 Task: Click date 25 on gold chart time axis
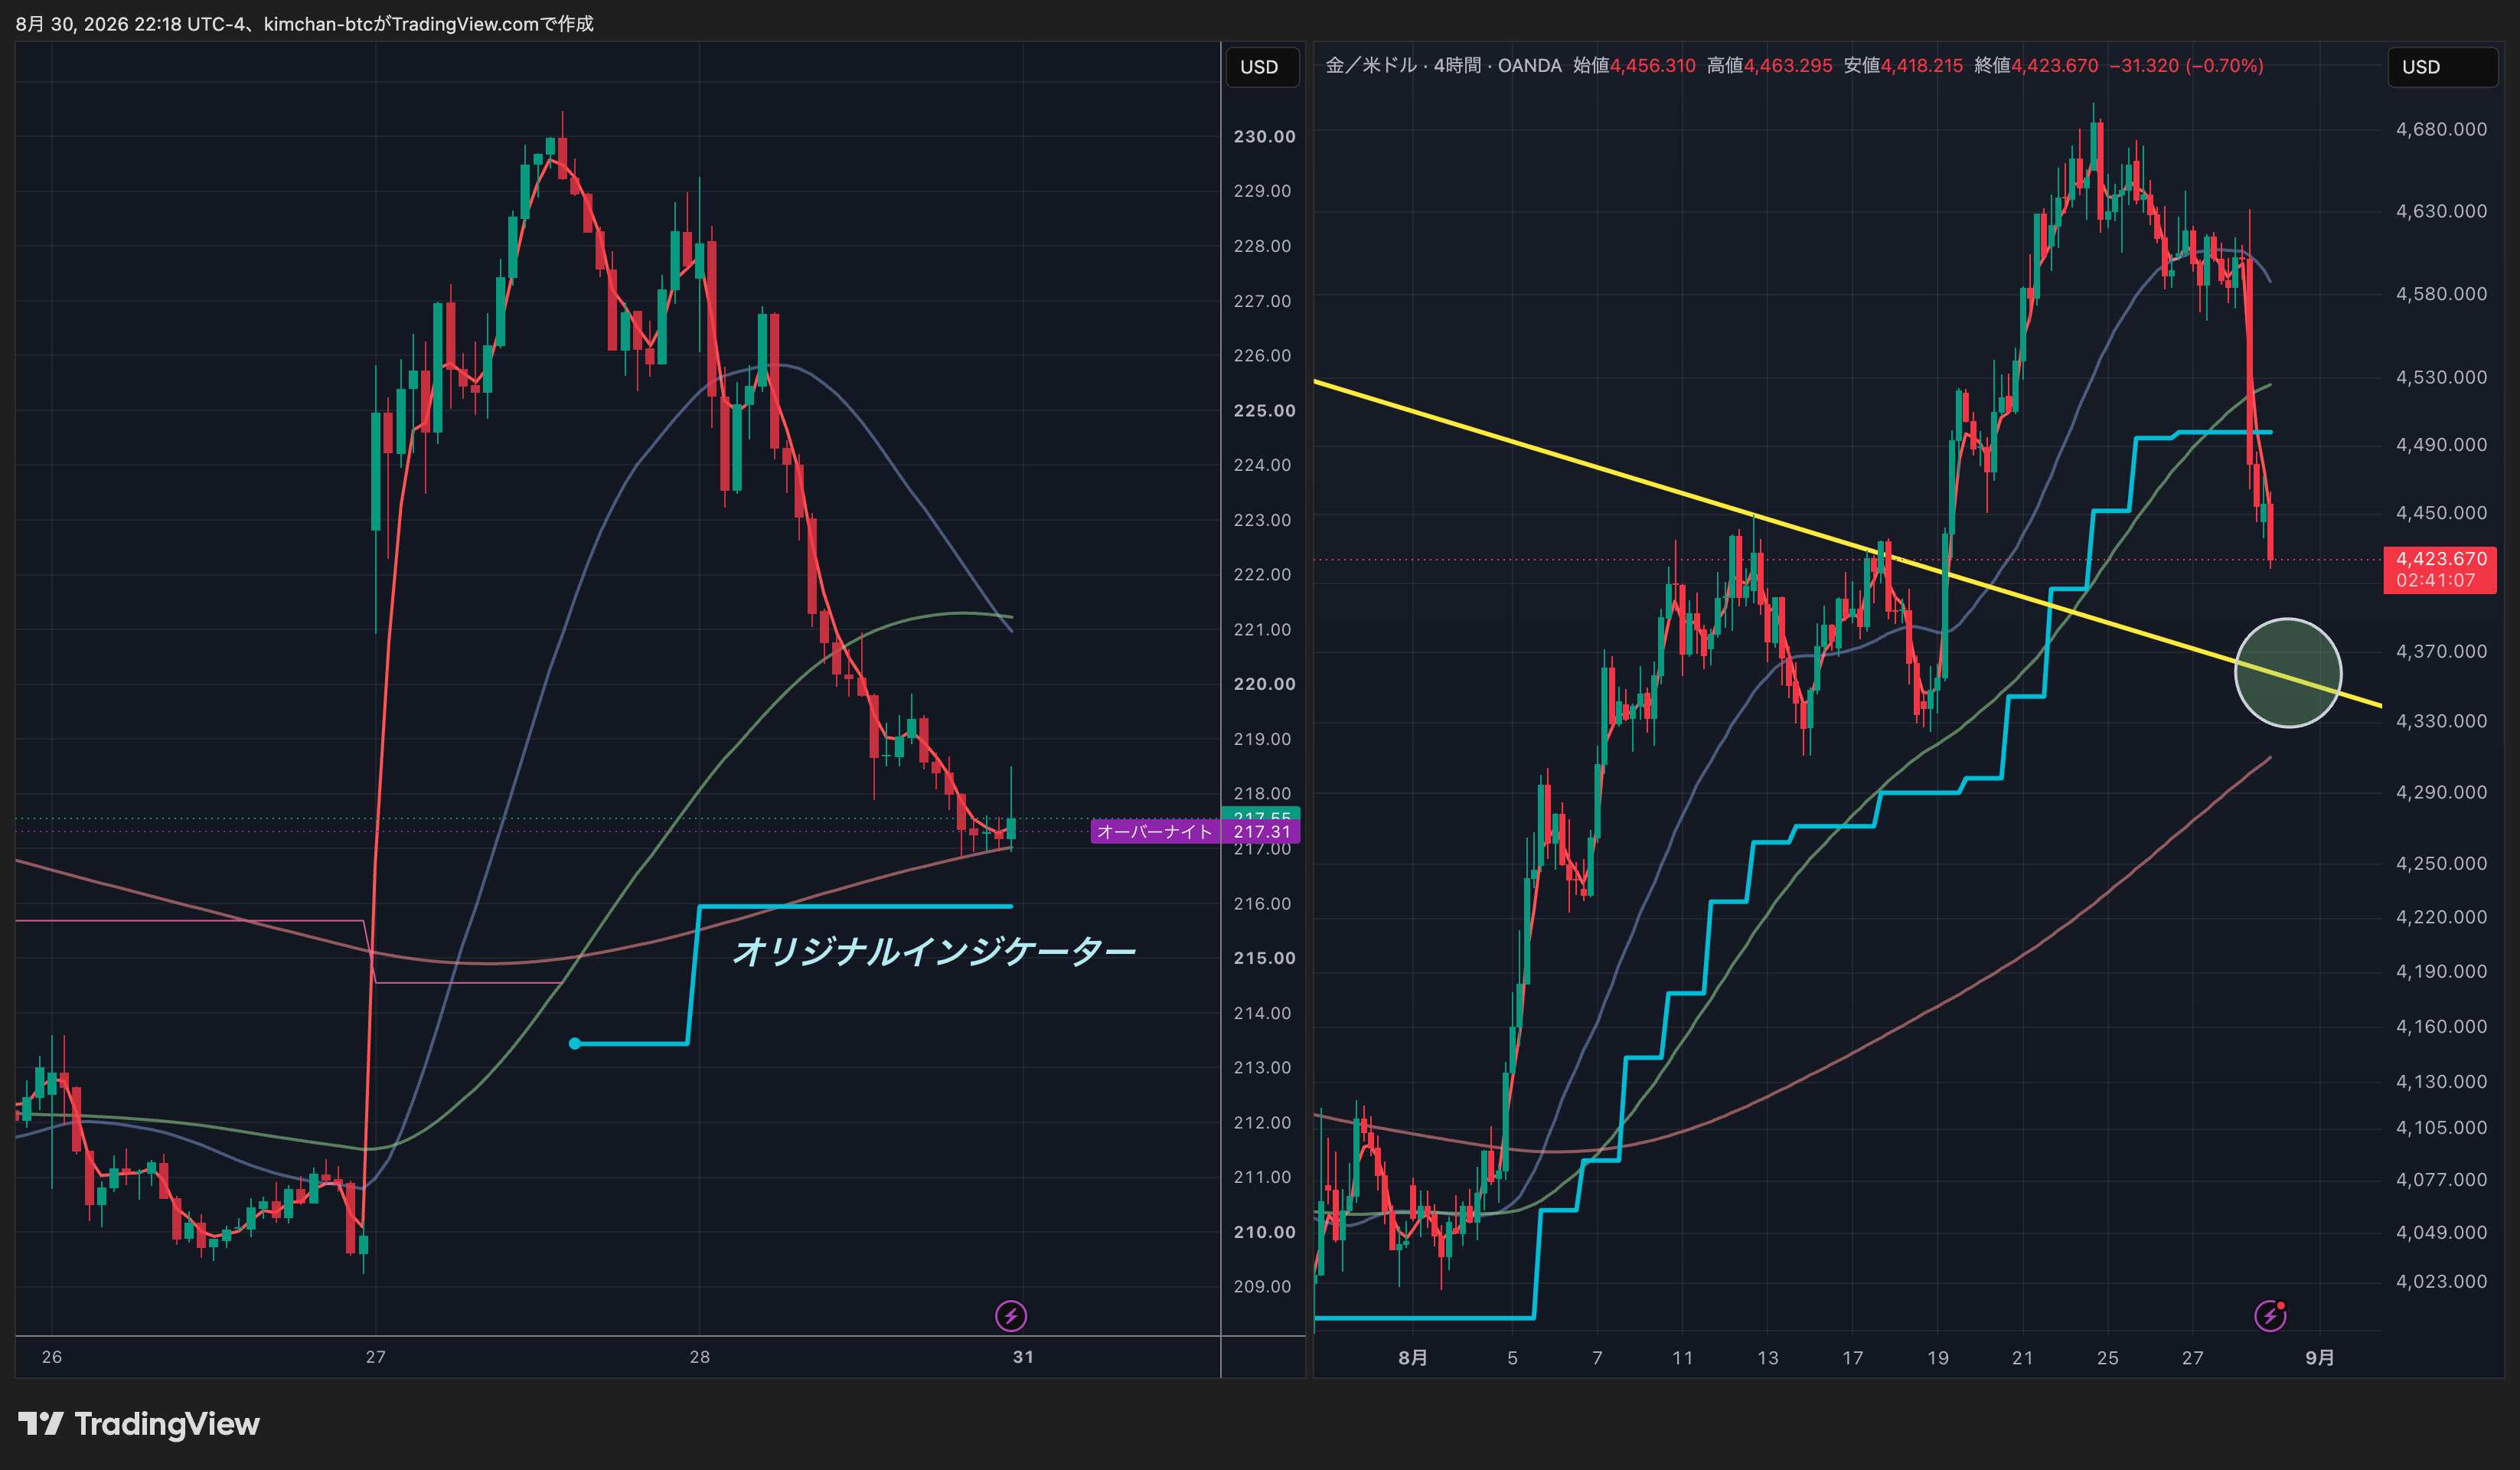click(x=2108, y=1358)
